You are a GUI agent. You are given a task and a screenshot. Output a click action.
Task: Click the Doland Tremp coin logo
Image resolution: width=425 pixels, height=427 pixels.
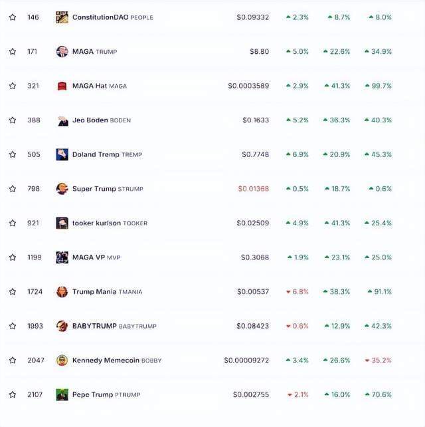pyautogui.click(x=62, y=155)
